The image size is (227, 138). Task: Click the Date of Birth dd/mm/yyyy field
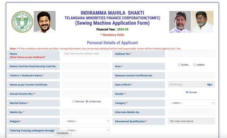(x=186, y=85)
